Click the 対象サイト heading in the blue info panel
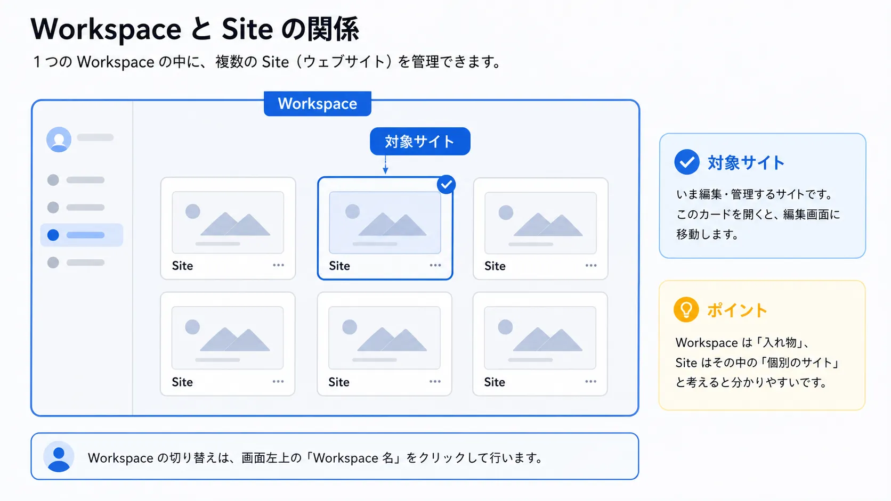 point(746,162)
